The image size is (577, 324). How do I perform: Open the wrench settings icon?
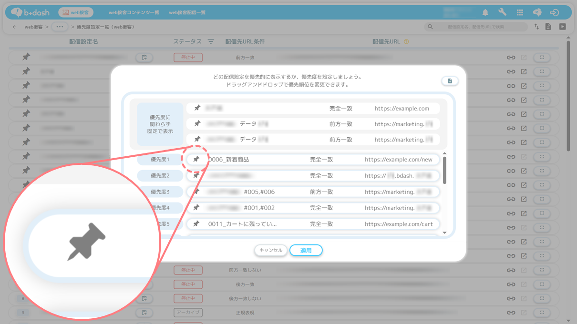point(503,12)
